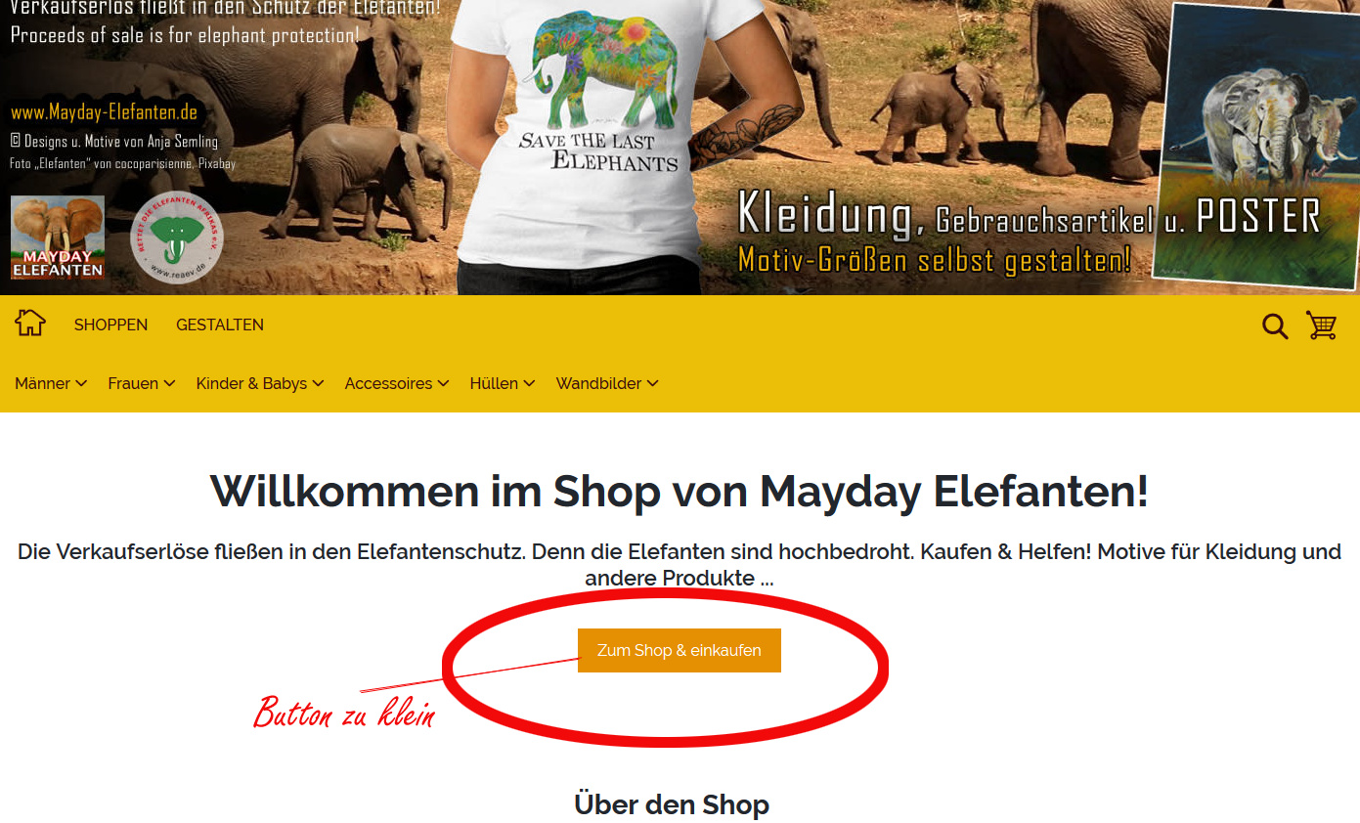Expand the Kinder & Babys dropdown

coord(260,383)
